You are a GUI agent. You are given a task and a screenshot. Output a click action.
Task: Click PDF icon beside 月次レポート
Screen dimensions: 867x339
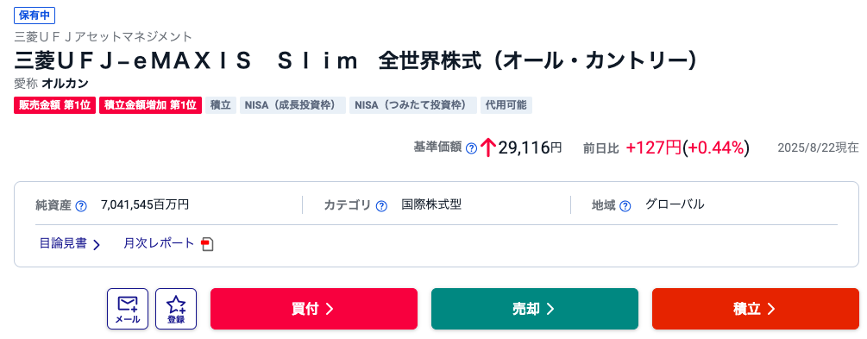click(x=207, y=244)
